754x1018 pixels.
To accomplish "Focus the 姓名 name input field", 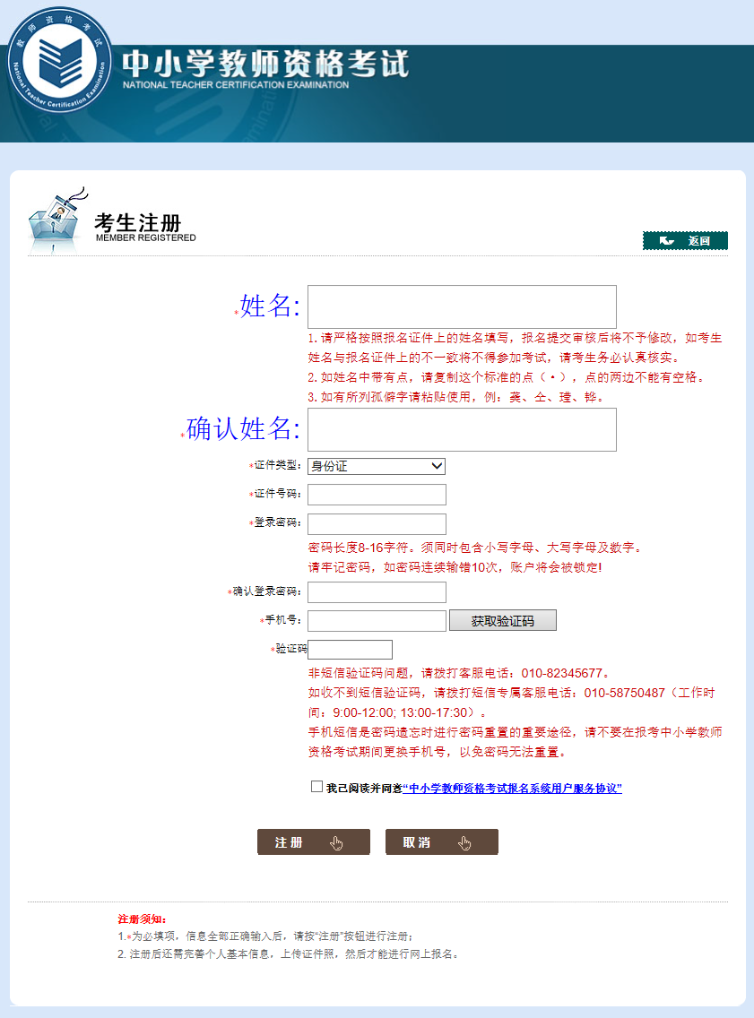I will (462, 306).
